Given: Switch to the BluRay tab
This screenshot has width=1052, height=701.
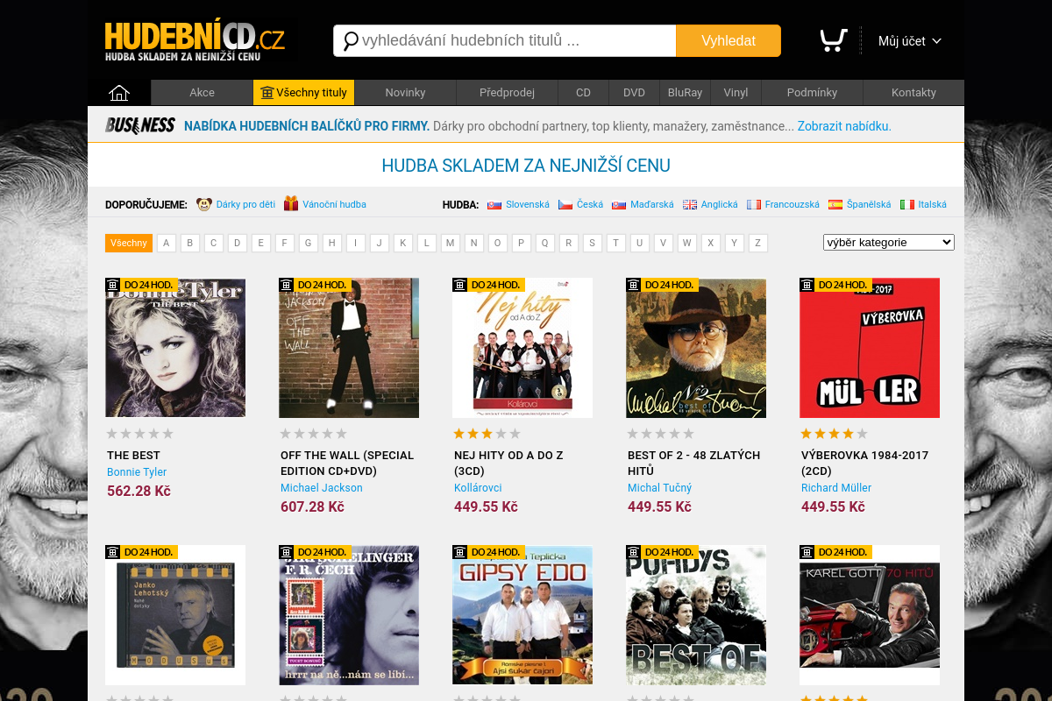Looking at the screenshot, I should 685,93.
